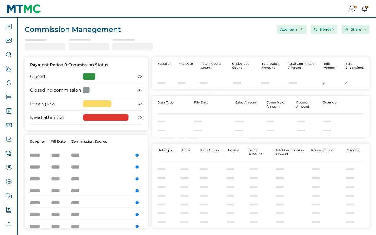Click the Sales Group column header
Image resolution: width=376 pixels, height=235 pixels.
[x=209, y=150]
